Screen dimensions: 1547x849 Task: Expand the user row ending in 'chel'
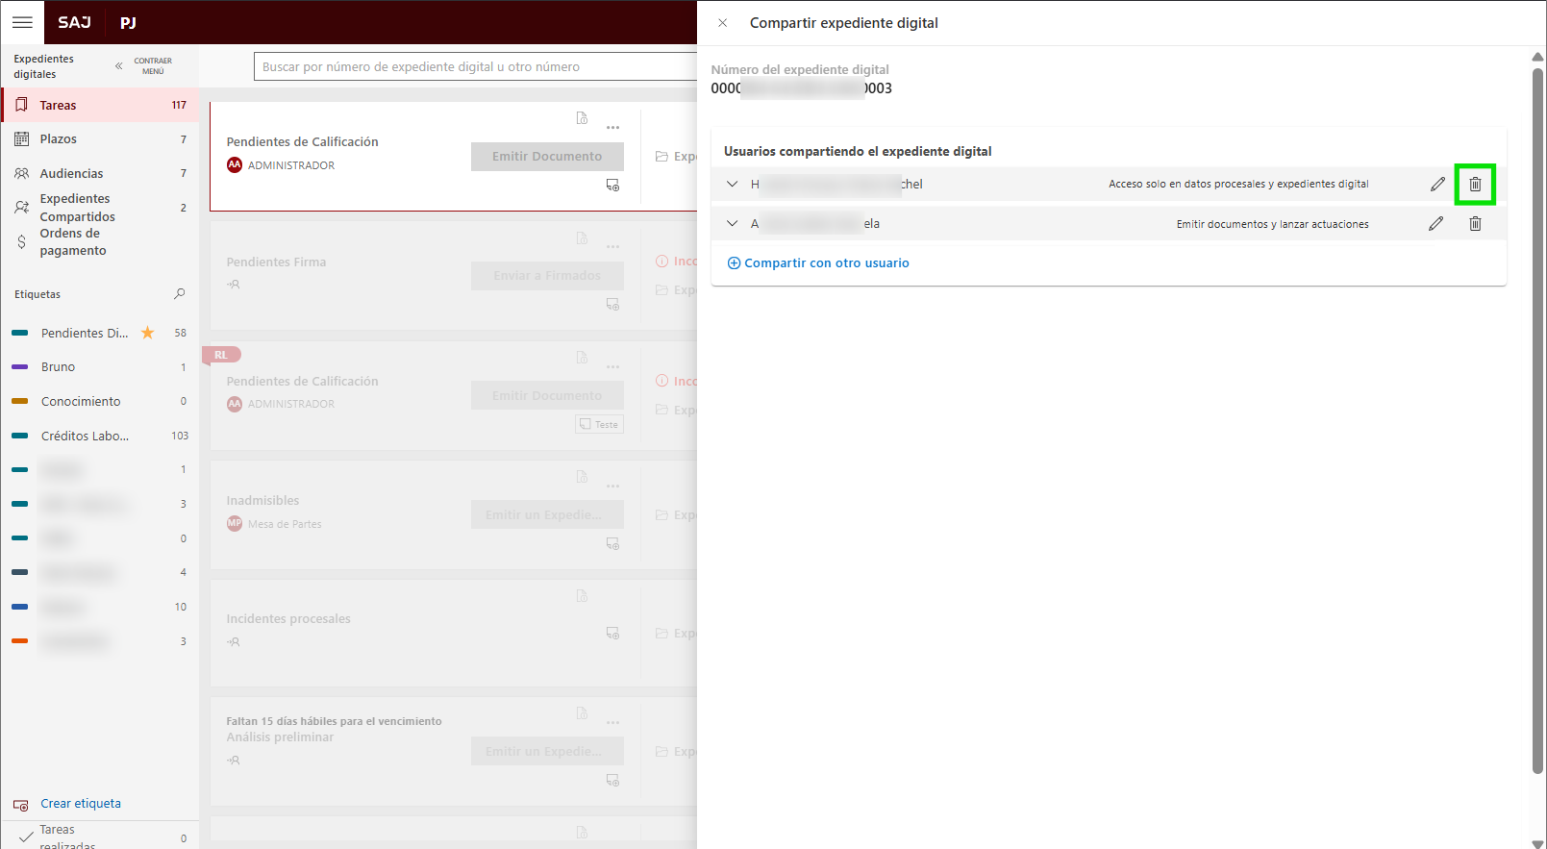pos(733,185)
